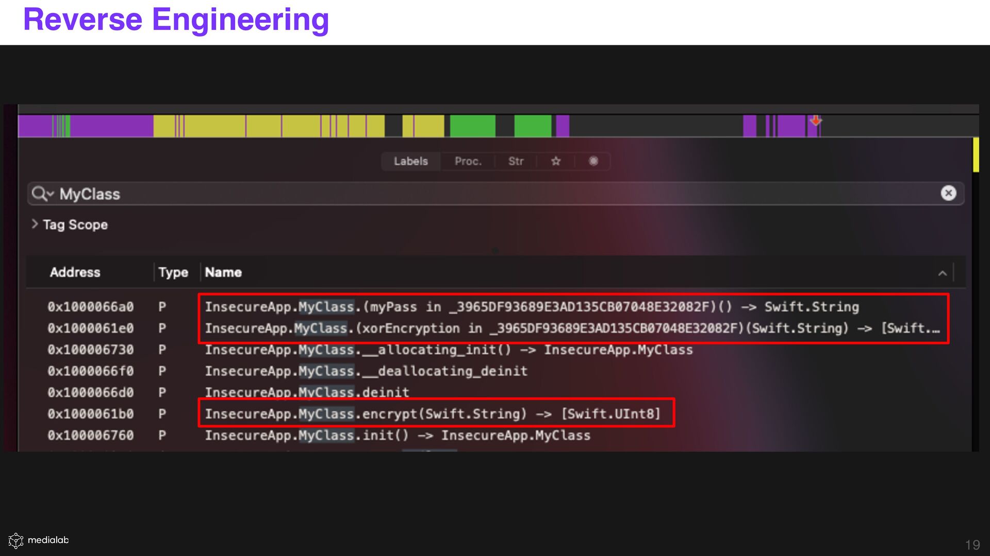Viewport: 990px width, 556px height.
Task: Sort by the Type column header
Action: pos(173,272)
